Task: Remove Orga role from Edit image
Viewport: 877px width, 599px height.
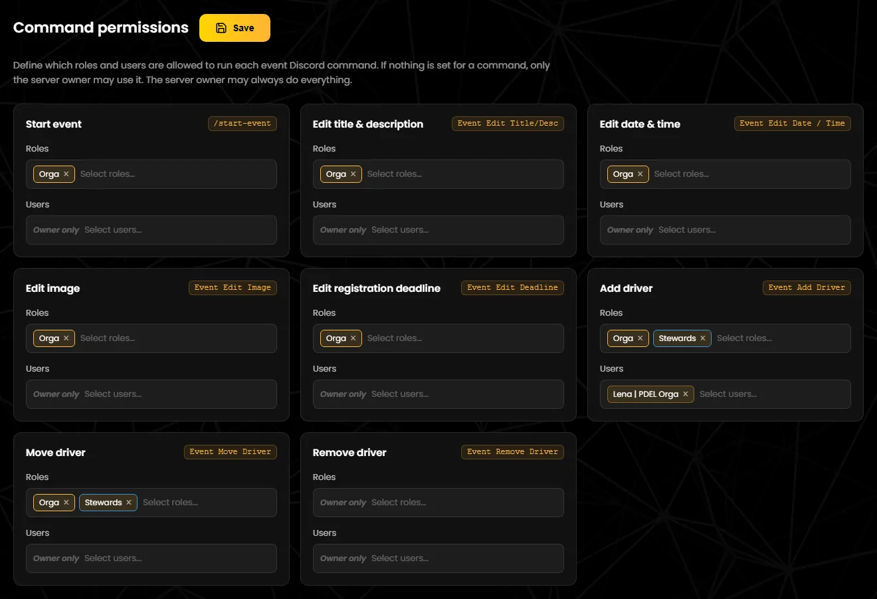Action: click(66, 338)
